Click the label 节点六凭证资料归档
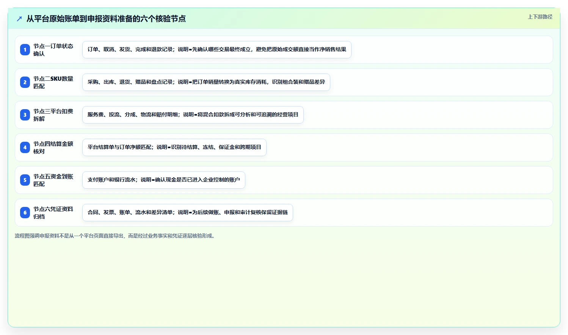568x335 pixels. point(53,213)
